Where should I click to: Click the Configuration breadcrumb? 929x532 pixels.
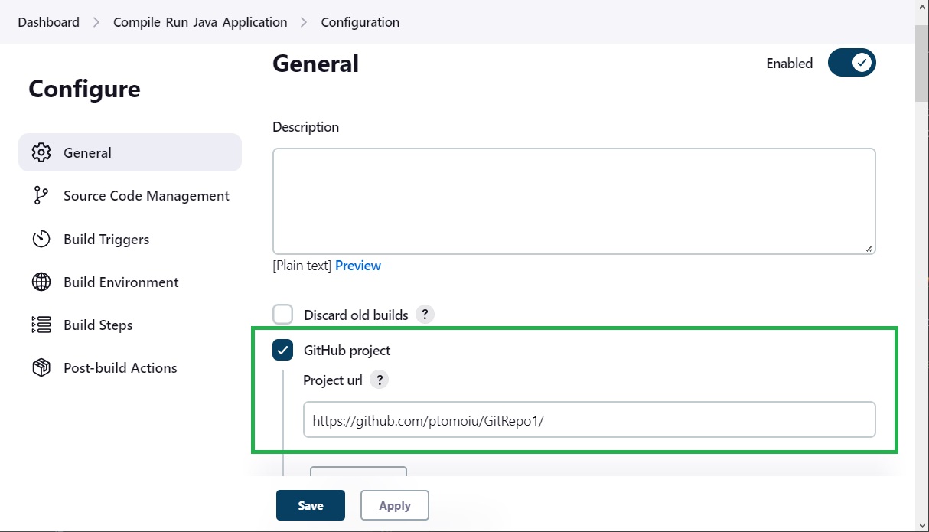(x=360, y=22)
